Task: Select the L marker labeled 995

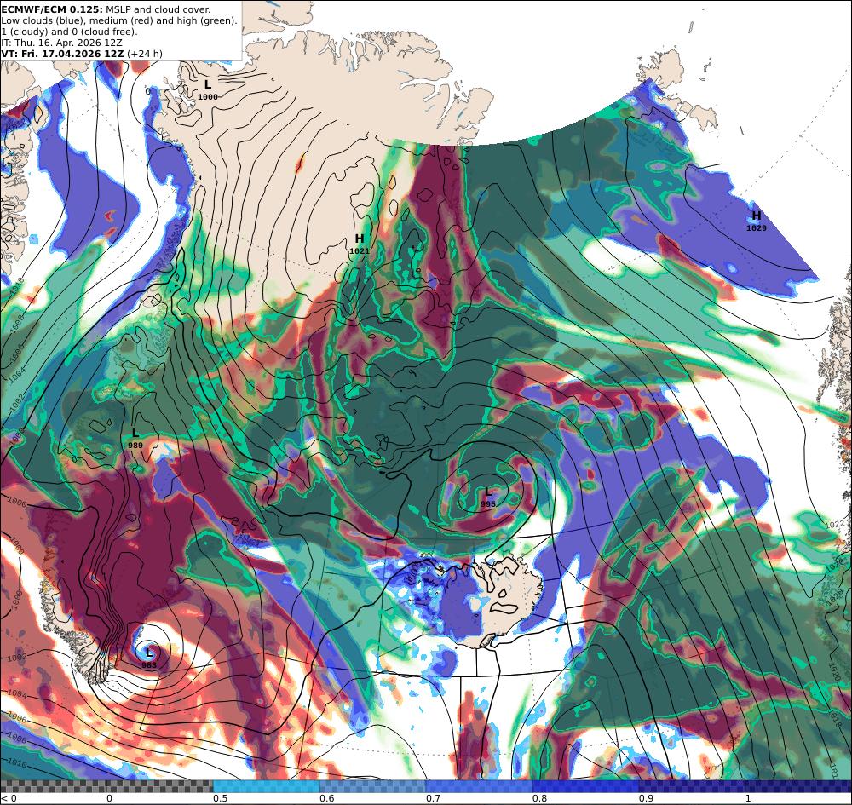Action: tap(488, 492)
